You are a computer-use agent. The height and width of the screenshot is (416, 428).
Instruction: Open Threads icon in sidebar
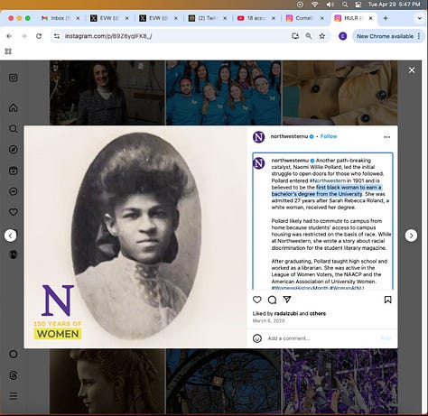14,375
